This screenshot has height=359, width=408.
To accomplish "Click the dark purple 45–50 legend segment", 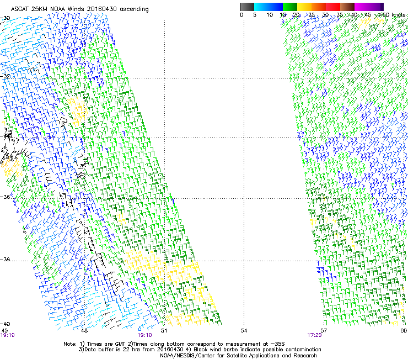I will tap(377, 7).
